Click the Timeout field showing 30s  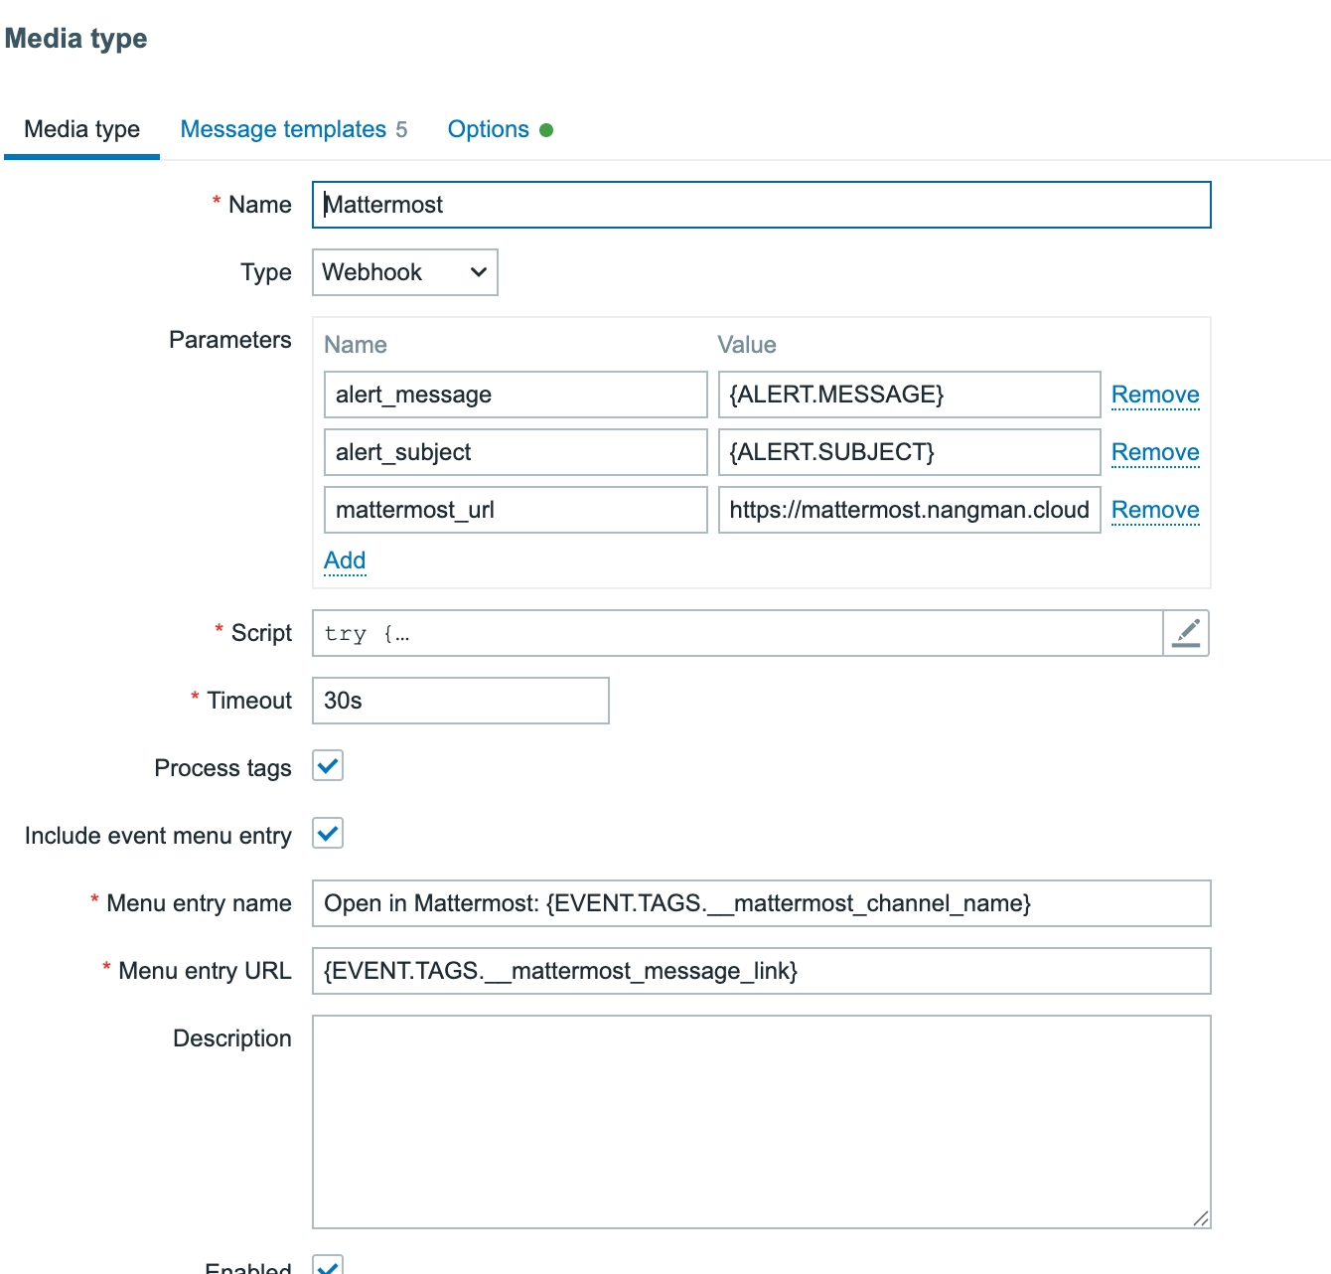tap(461, 701)
